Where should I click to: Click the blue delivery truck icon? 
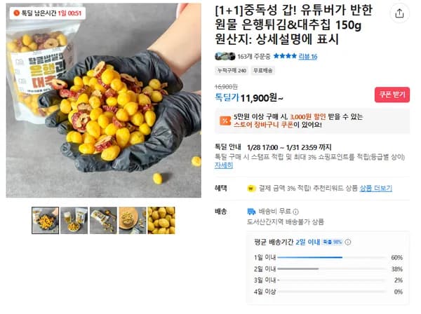click(251, 212)
